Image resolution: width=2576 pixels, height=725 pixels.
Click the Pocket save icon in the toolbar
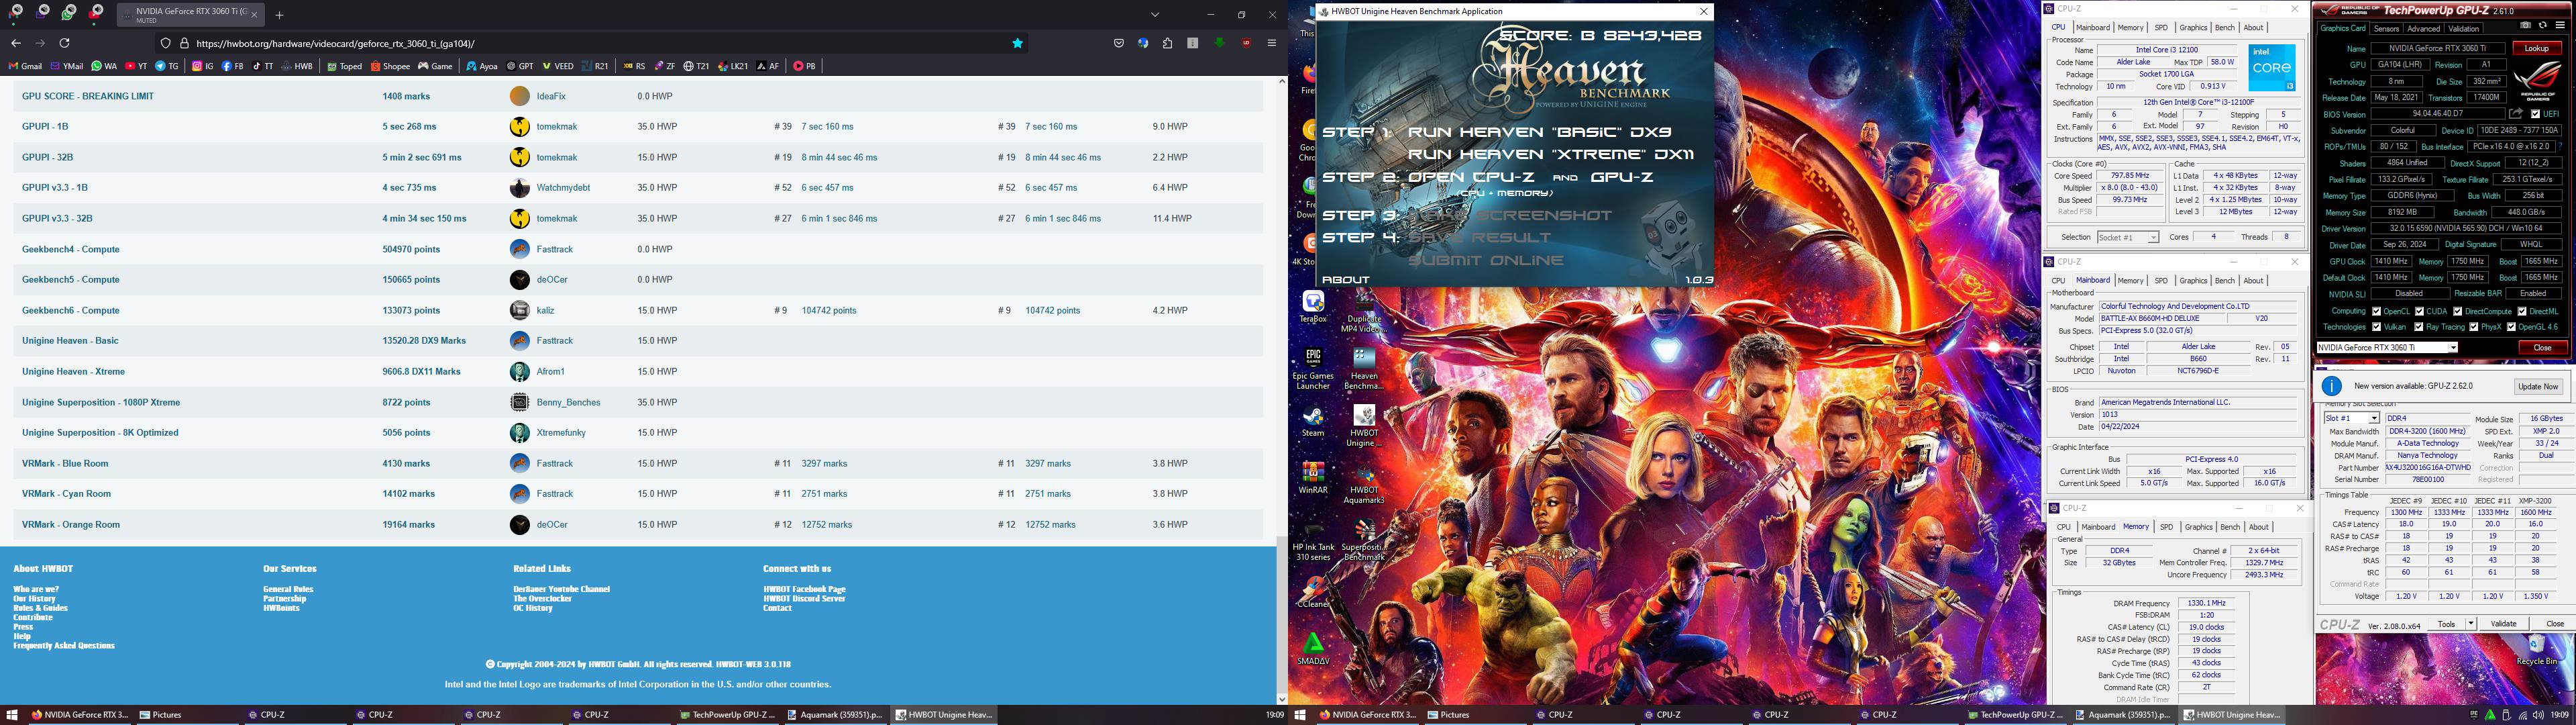[1119, 43]
